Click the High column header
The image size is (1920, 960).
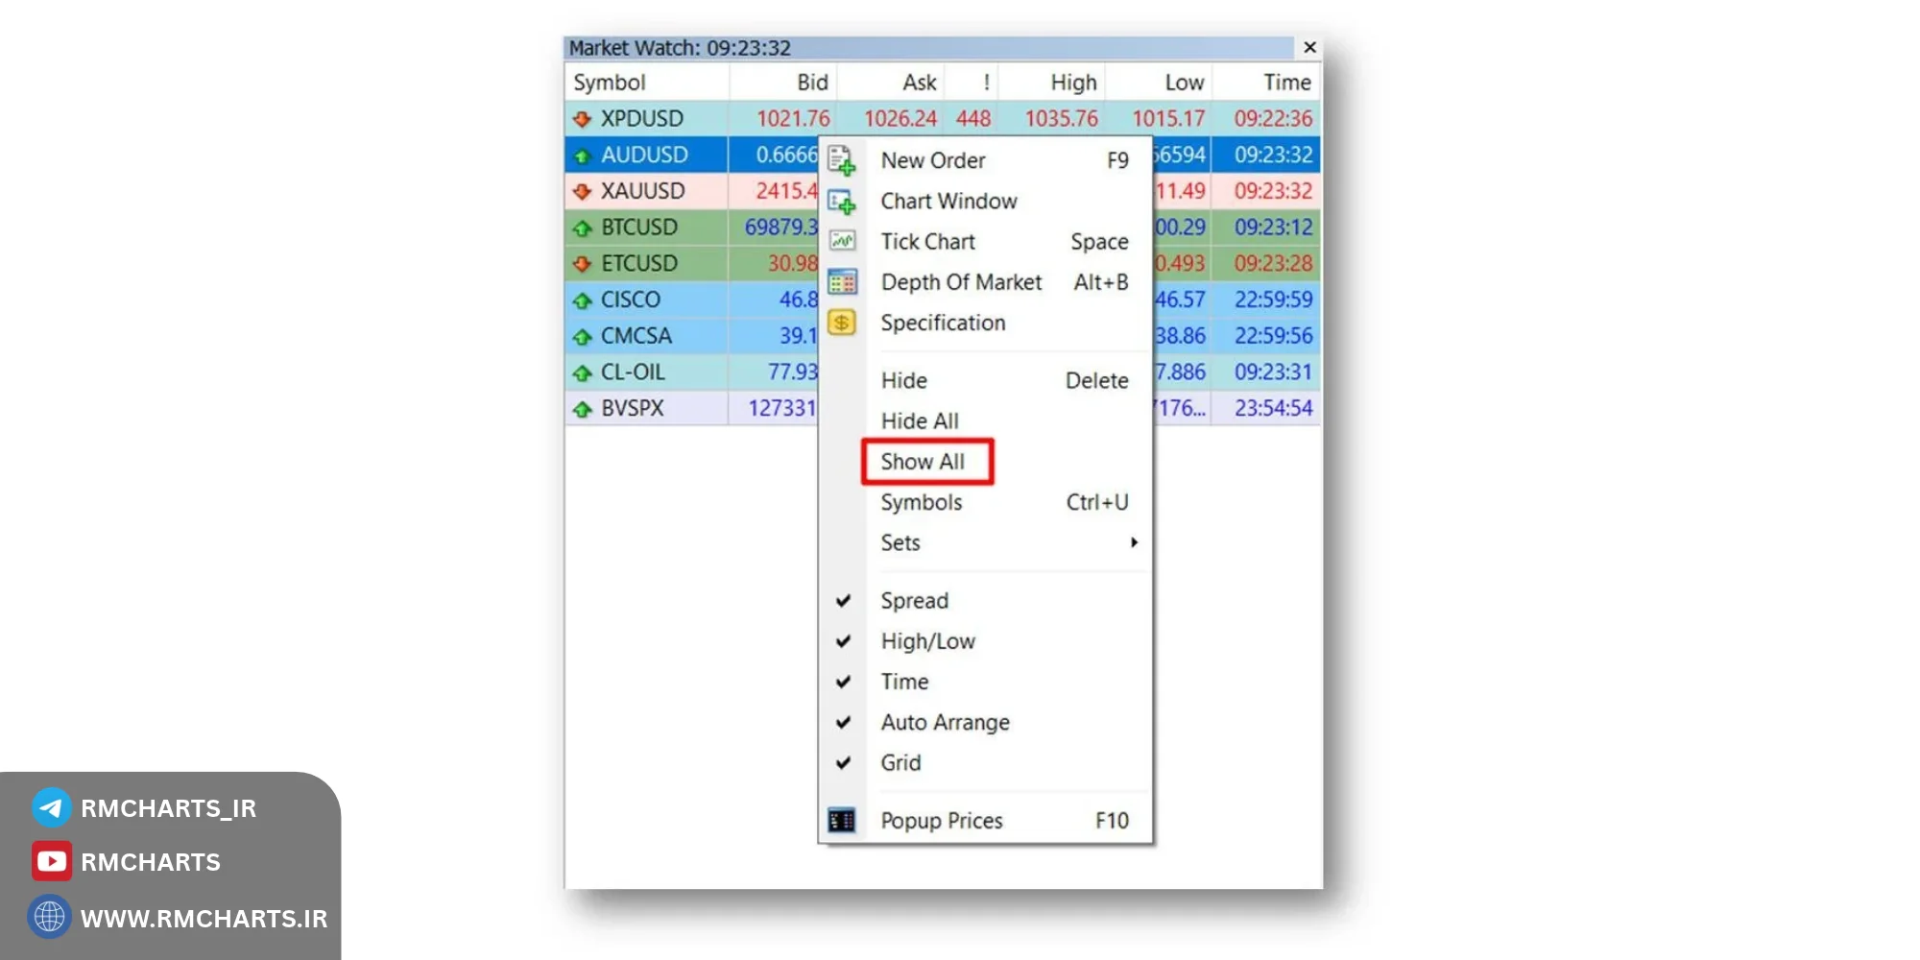(x=1052, y=83)
